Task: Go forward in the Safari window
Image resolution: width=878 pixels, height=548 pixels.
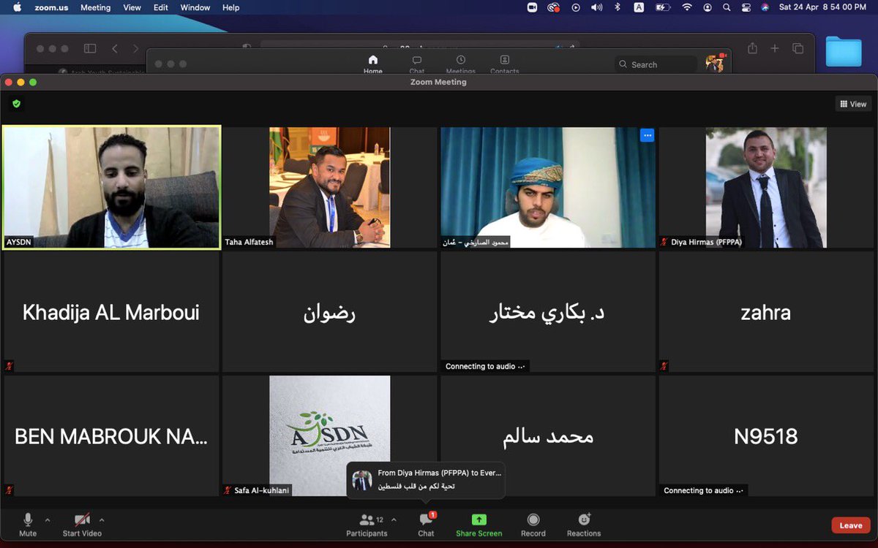Action: coord(135,48)
